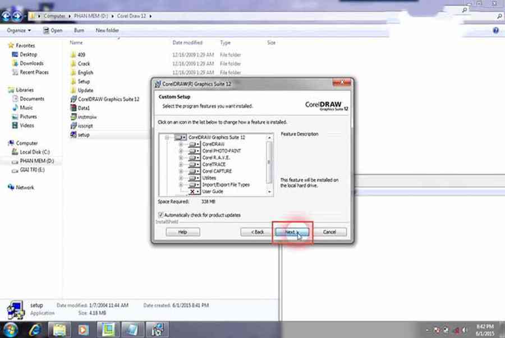Select the Data1 cabinet file icon
Viewport: 505px width, 338px height.
(x=73, y=108)
